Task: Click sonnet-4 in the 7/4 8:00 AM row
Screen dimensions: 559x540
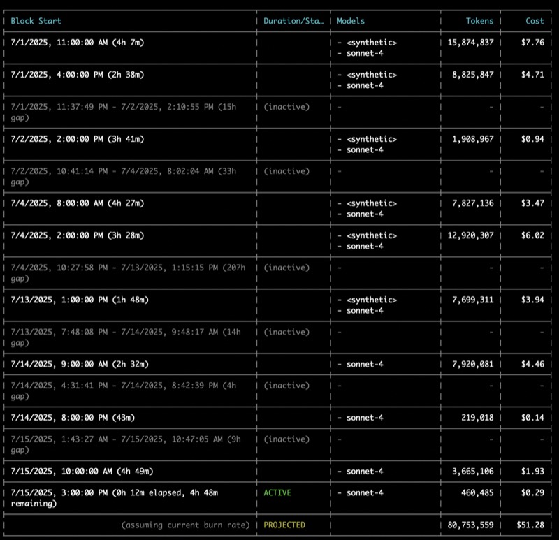Action: point(365,214)
